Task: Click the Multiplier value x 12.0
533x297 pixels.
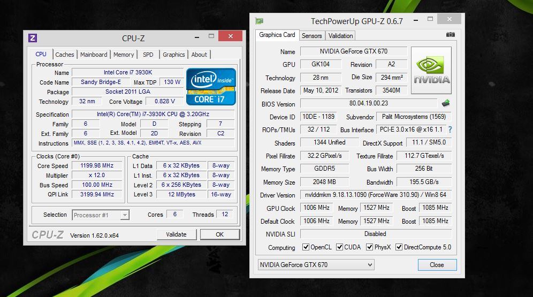Action: [97, 176]
